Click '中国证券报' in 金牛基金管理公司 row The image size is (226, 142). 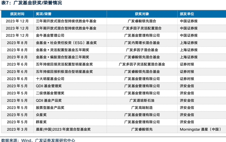point(189,35)
